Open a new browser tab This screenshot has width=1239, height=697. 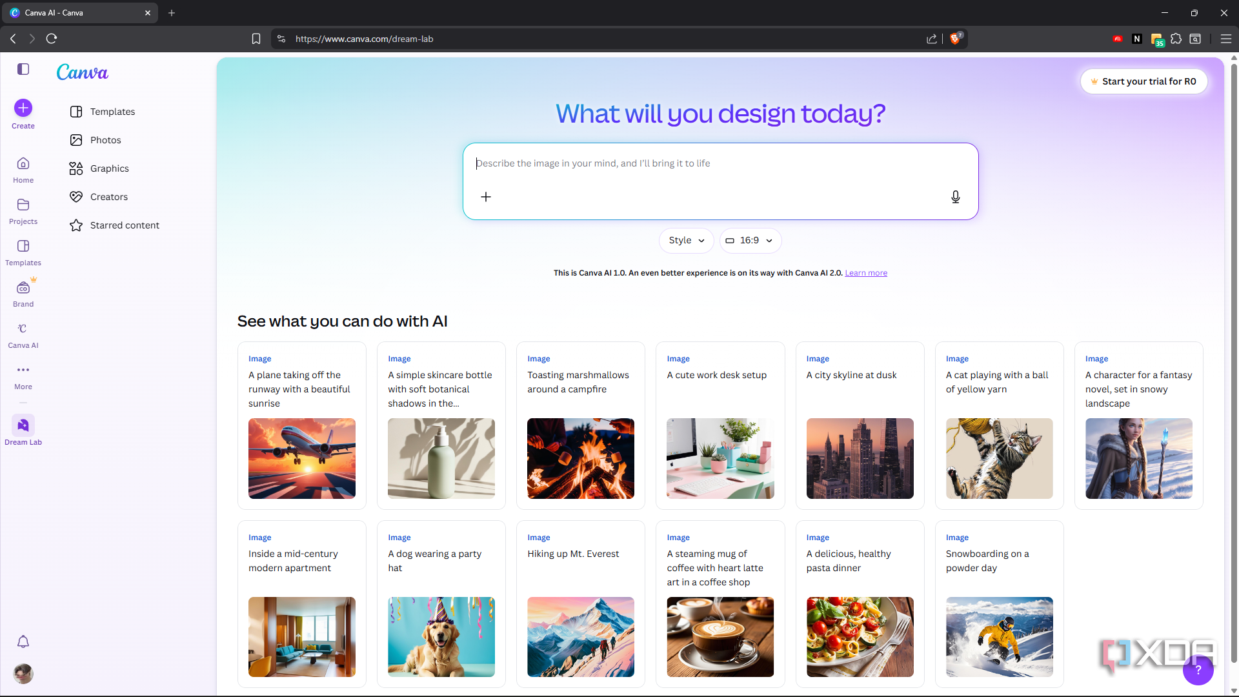172,13
